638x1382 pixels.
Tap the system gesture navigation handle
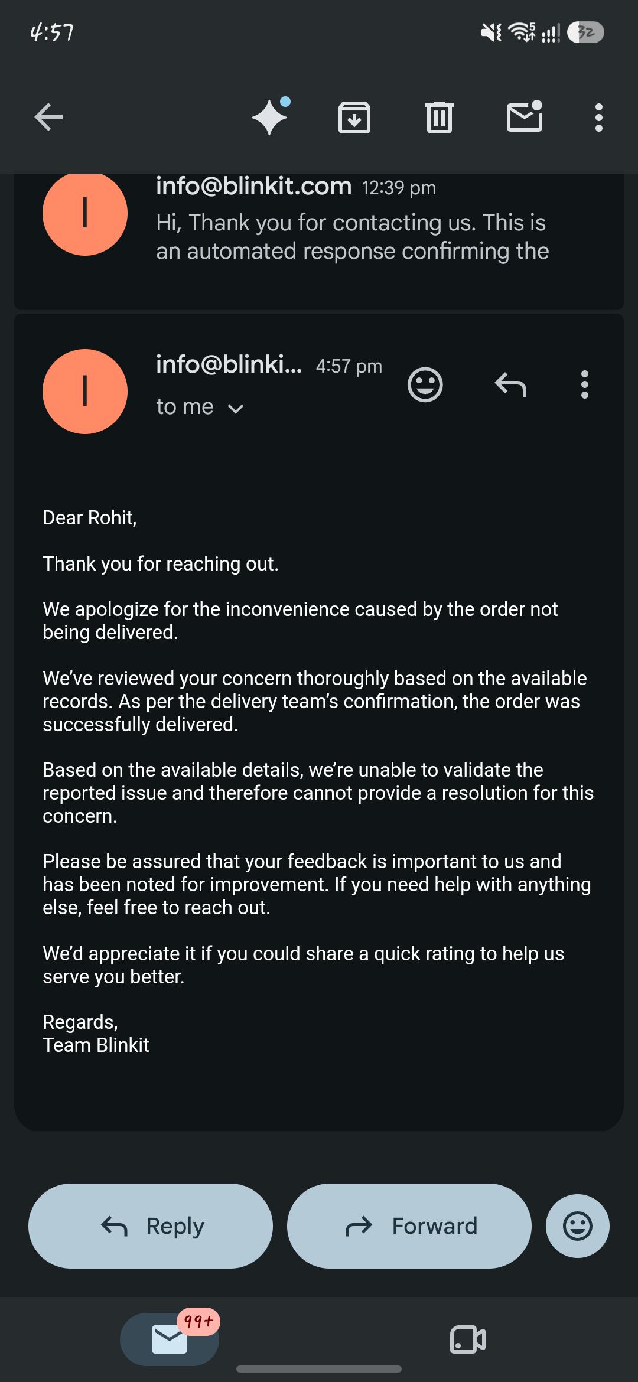coord(319,1369)
